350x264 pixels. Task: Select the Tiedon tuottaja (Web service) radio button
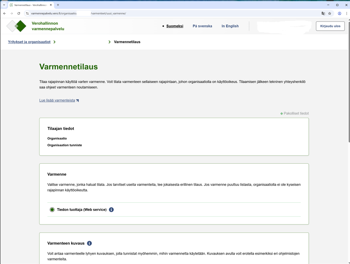click(52, 210)
